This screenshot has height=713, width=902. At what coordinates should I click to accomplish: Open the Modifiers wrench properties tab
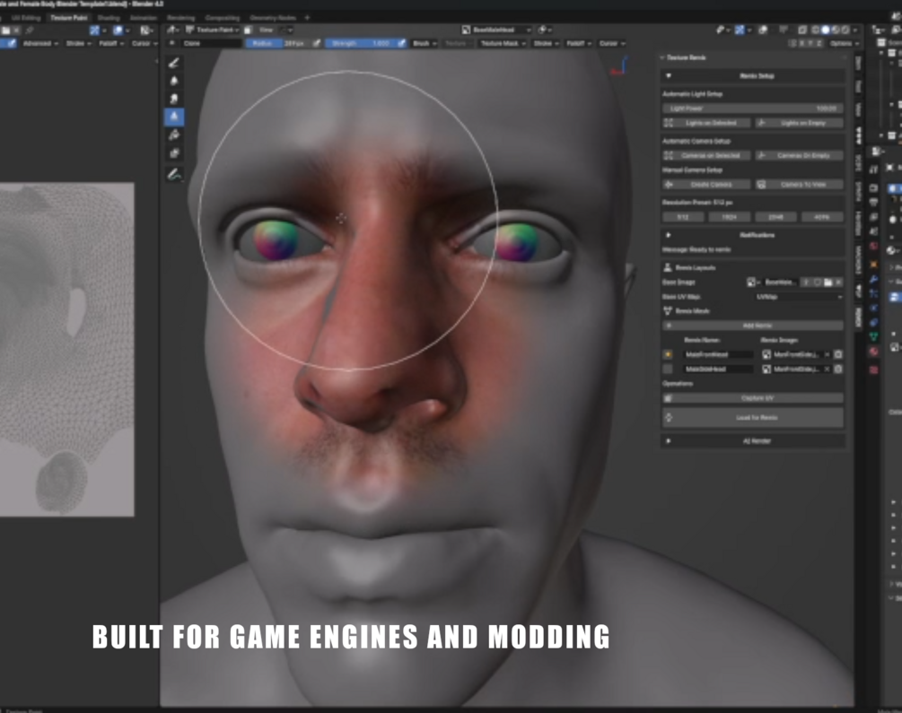coord(874,279)
